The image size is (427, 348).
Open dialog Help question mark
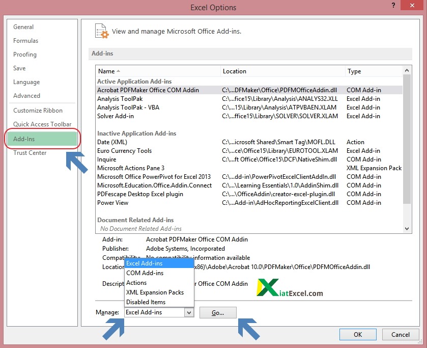pyautogui.click(x=393, y=5)
